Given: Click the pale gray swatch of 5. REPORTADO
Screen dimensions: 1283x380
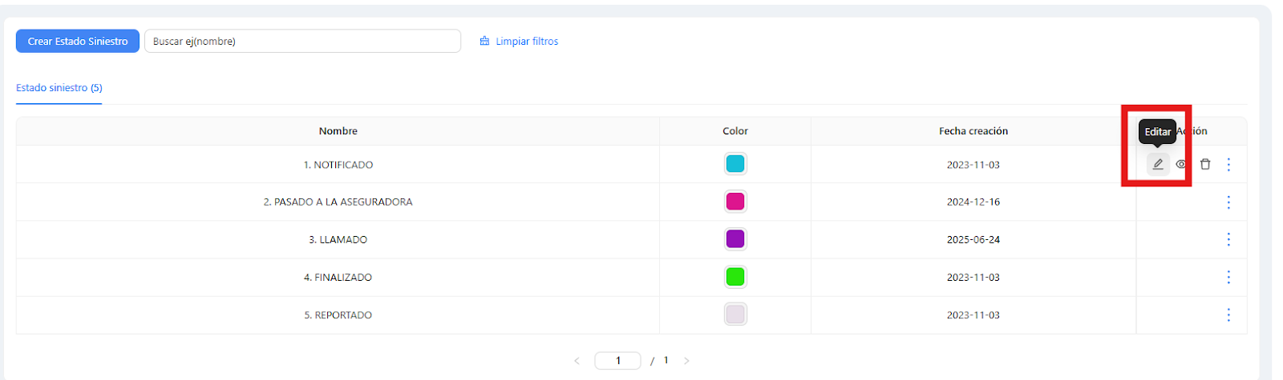Looking at the screenshot, I should click(735, 314).
